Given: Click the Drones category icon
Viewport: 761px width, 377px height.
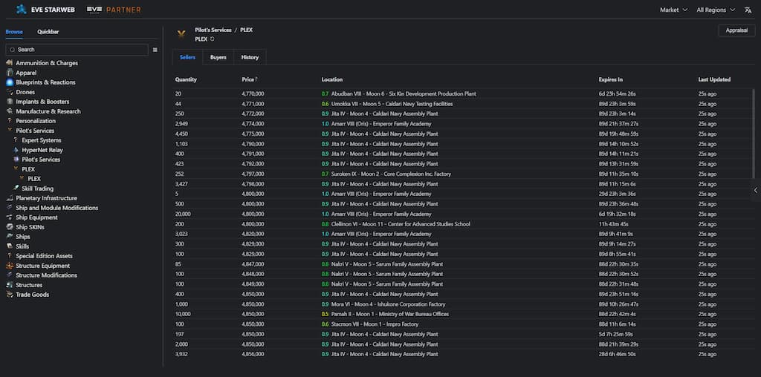Looking at the screenshot, I should [x=9, y=92].
